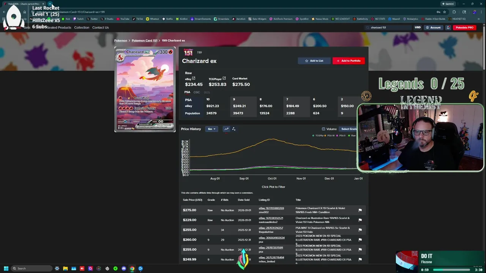Open the StreamElements bookmark
The image size is (486, 273).
[200, 19]
